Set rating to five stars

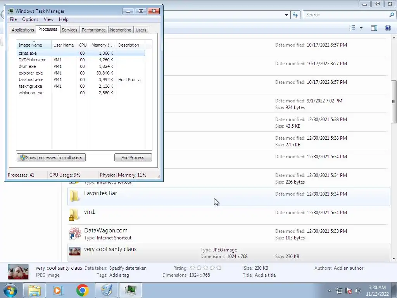pyautogui.click(x=219, y=268)
